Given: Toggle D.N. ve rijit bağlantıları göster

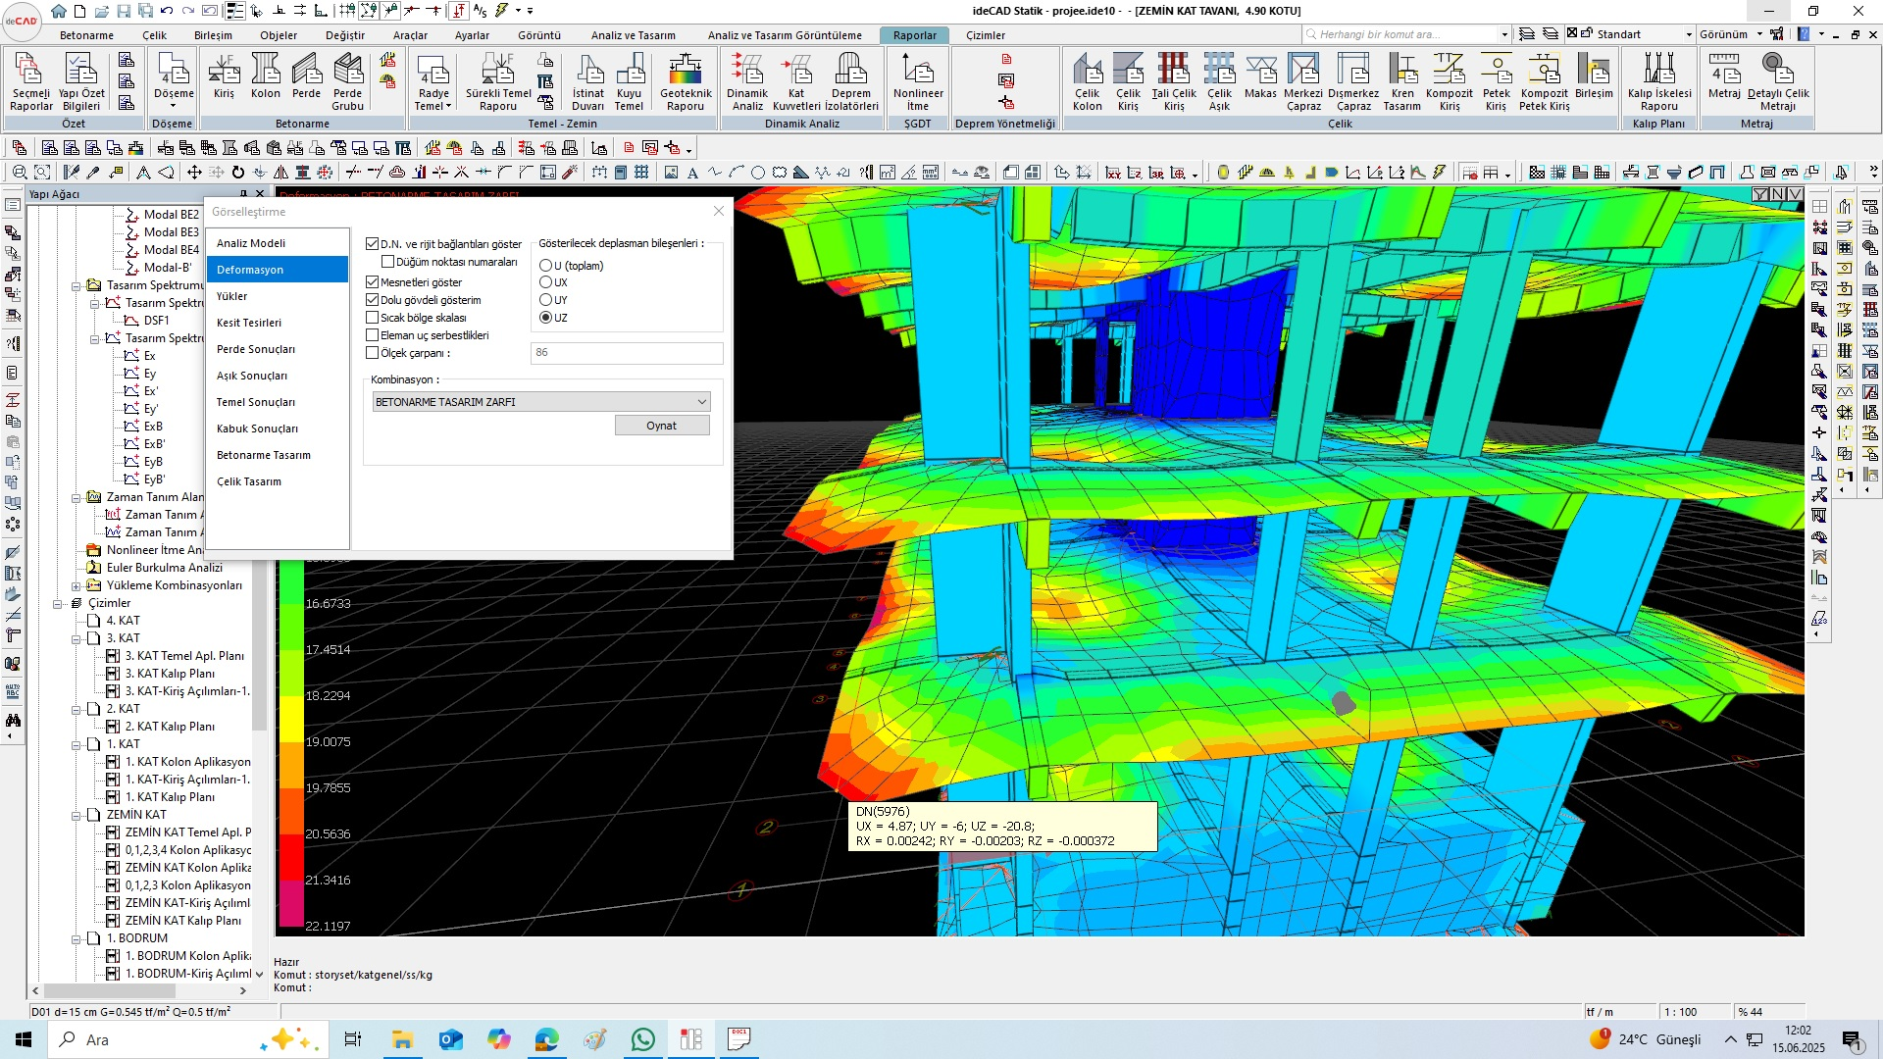Looking at the screenshot, I should point(372,243).
